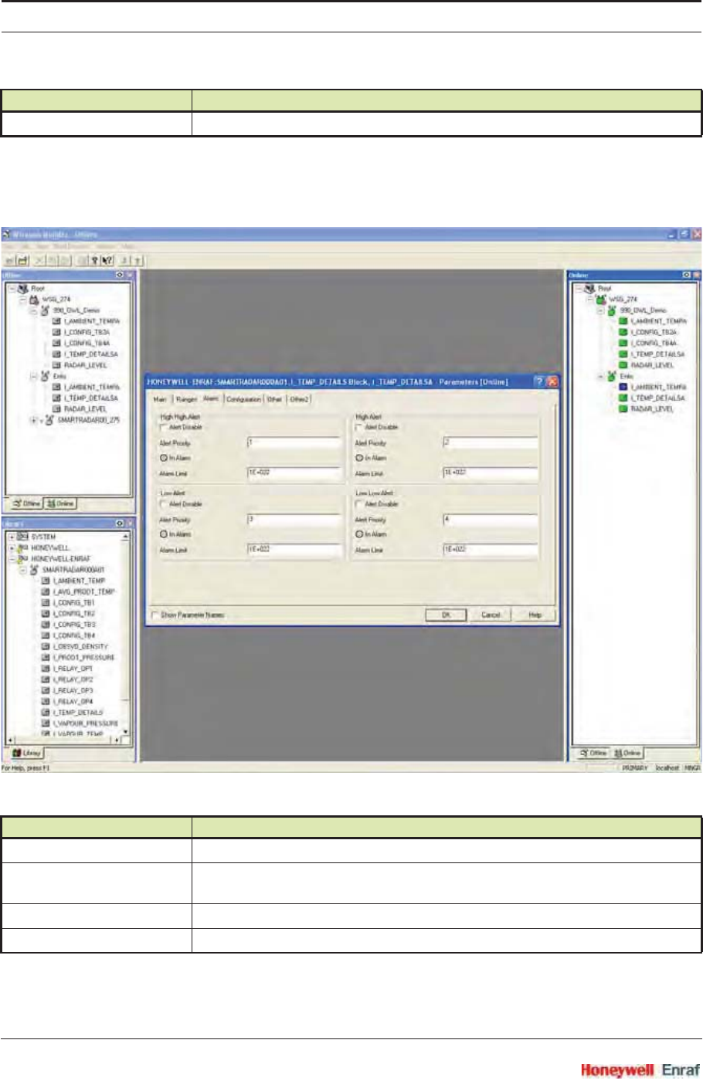Click the Library panel scroll-down arrow

(126, 731)
